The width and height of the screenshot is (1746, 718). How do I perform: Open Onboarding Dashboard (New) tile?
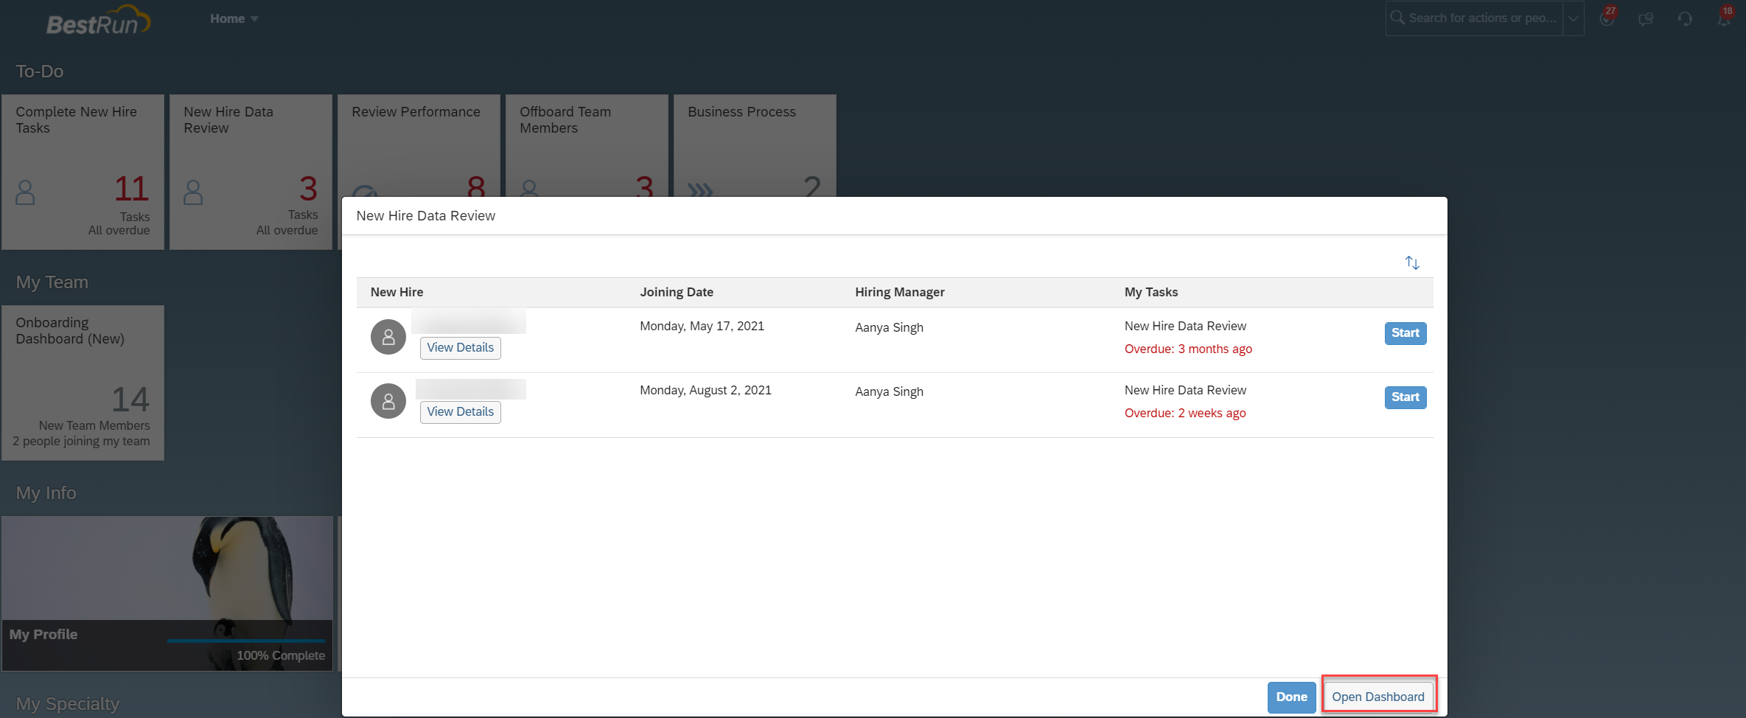tap(83, 383)
